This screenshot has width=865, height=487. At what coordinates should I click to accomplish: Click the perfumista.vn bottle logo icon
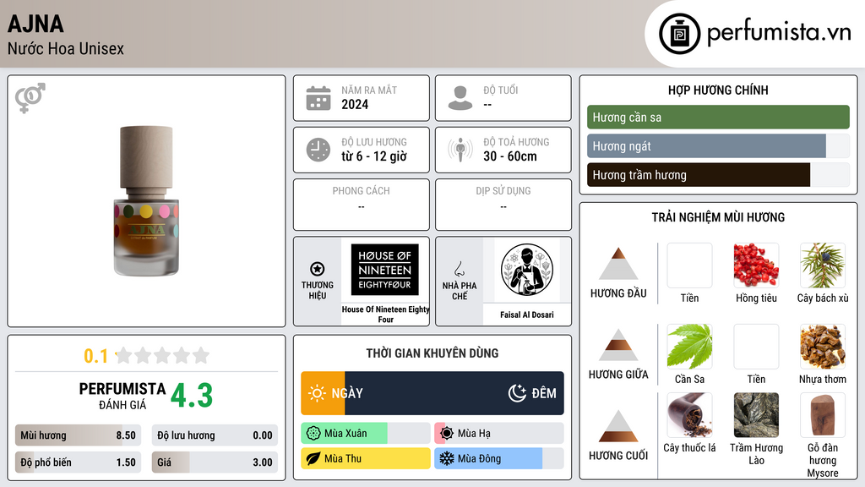point(679,34)
